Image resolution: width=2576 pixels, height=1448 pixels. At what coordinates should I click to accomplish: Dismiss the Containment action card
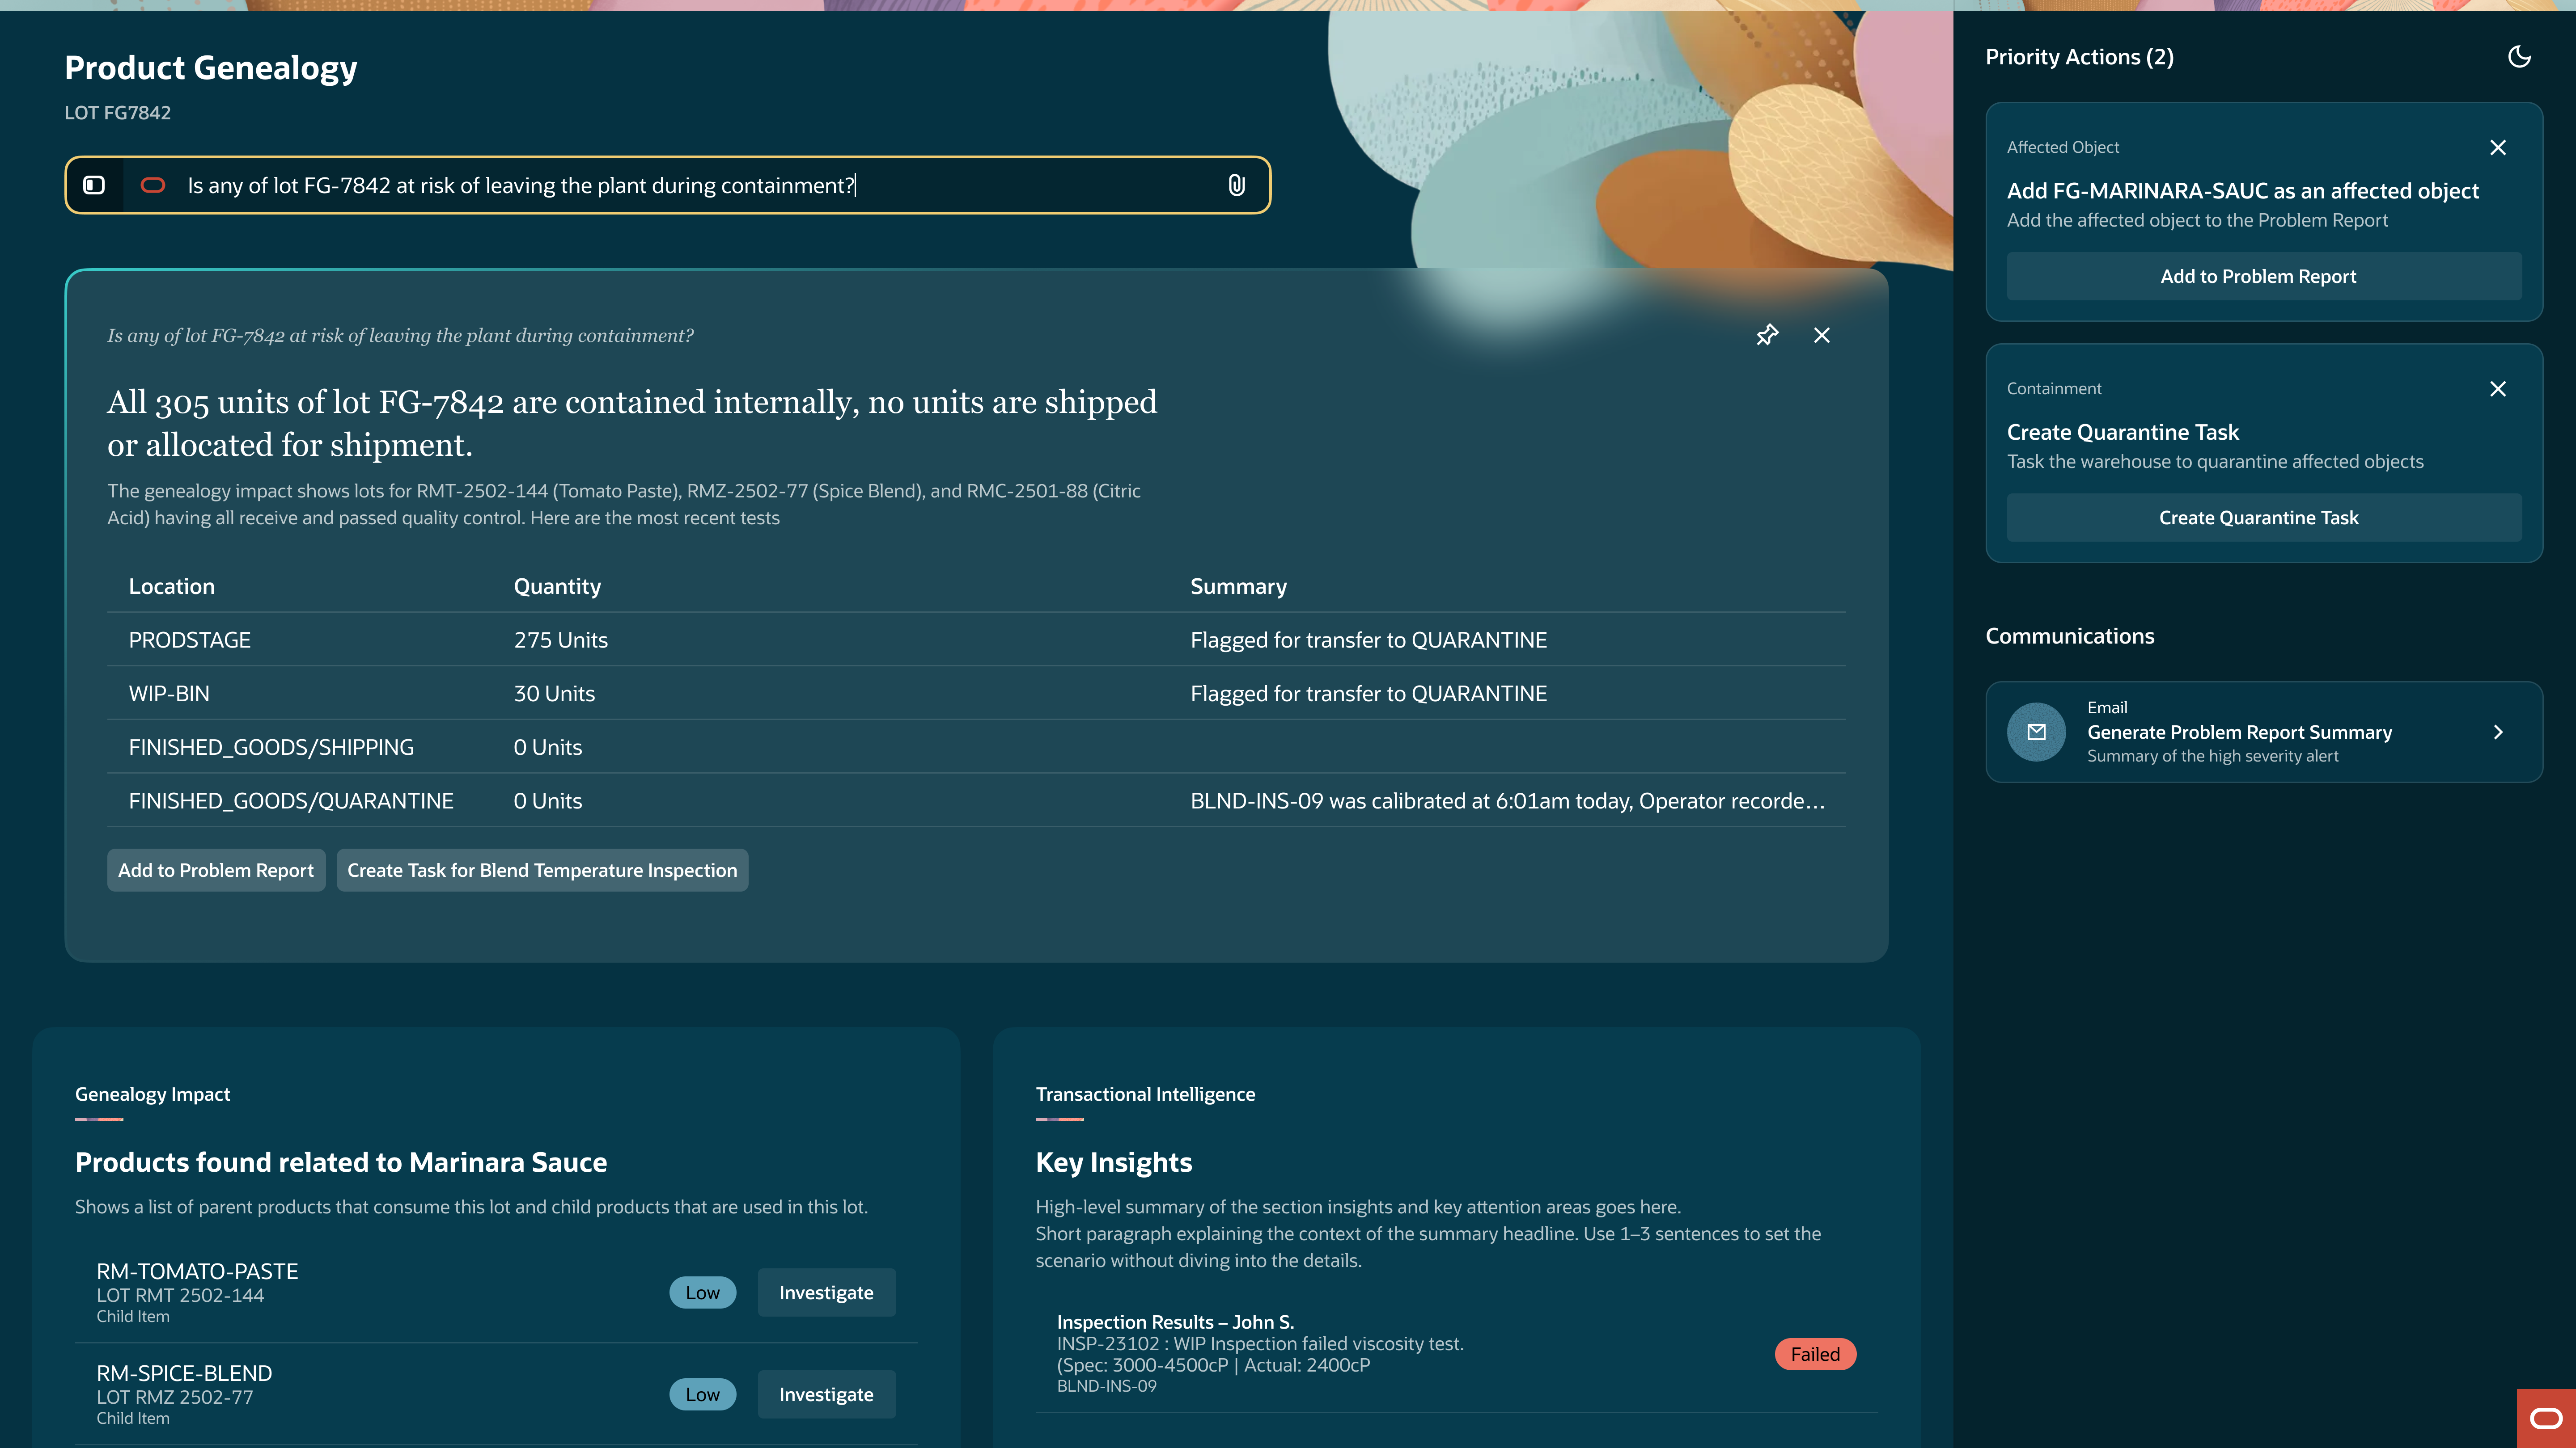pyautogui.click(x=2498, y=389)
